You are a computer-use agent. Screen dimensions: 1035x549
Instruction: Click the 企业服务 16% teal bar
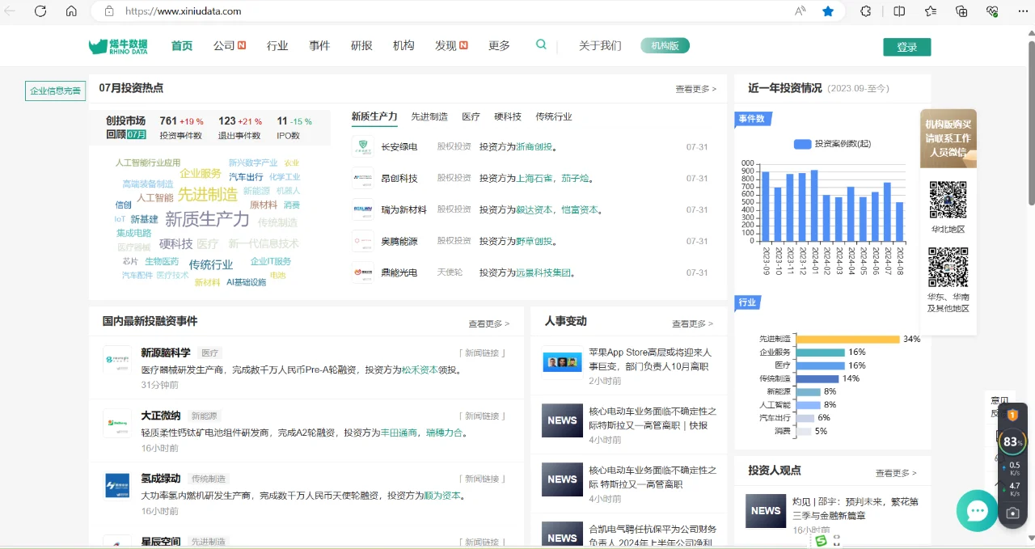(821, 353)
